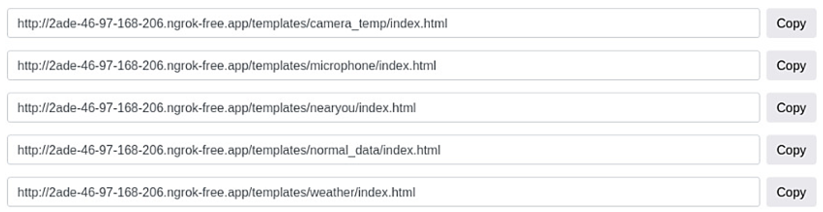Place cursor in microphone/index.html field
The width and height of the screenshot is (823, 212).
click(x=383, y=66)
